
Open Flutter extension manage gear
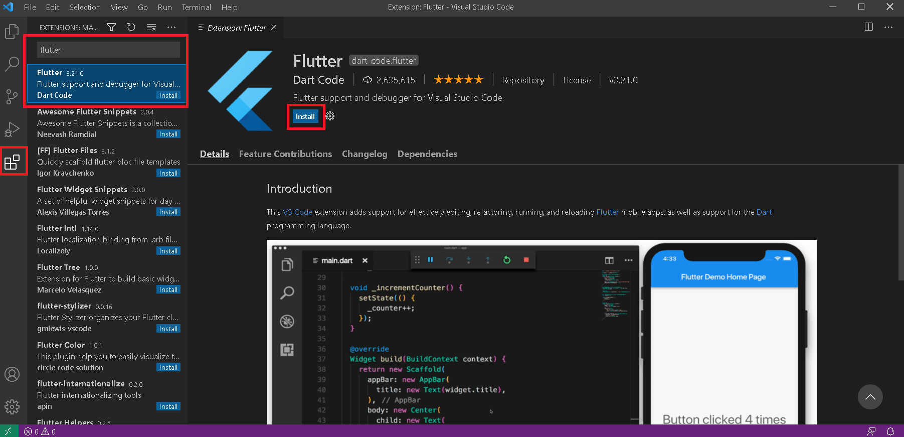pyautogui.click(x=330, y=116)
